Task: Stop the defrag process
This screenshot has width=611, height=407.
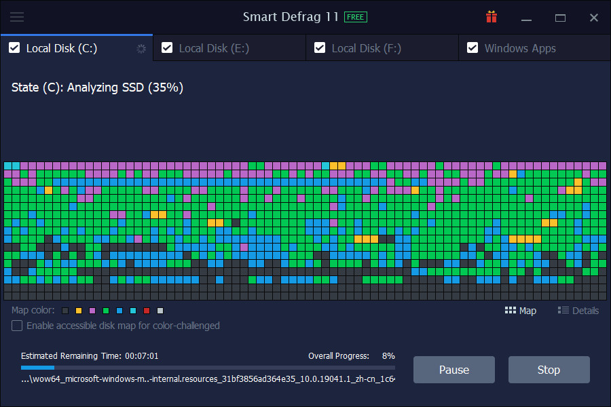Action: [x=549, y=370]
